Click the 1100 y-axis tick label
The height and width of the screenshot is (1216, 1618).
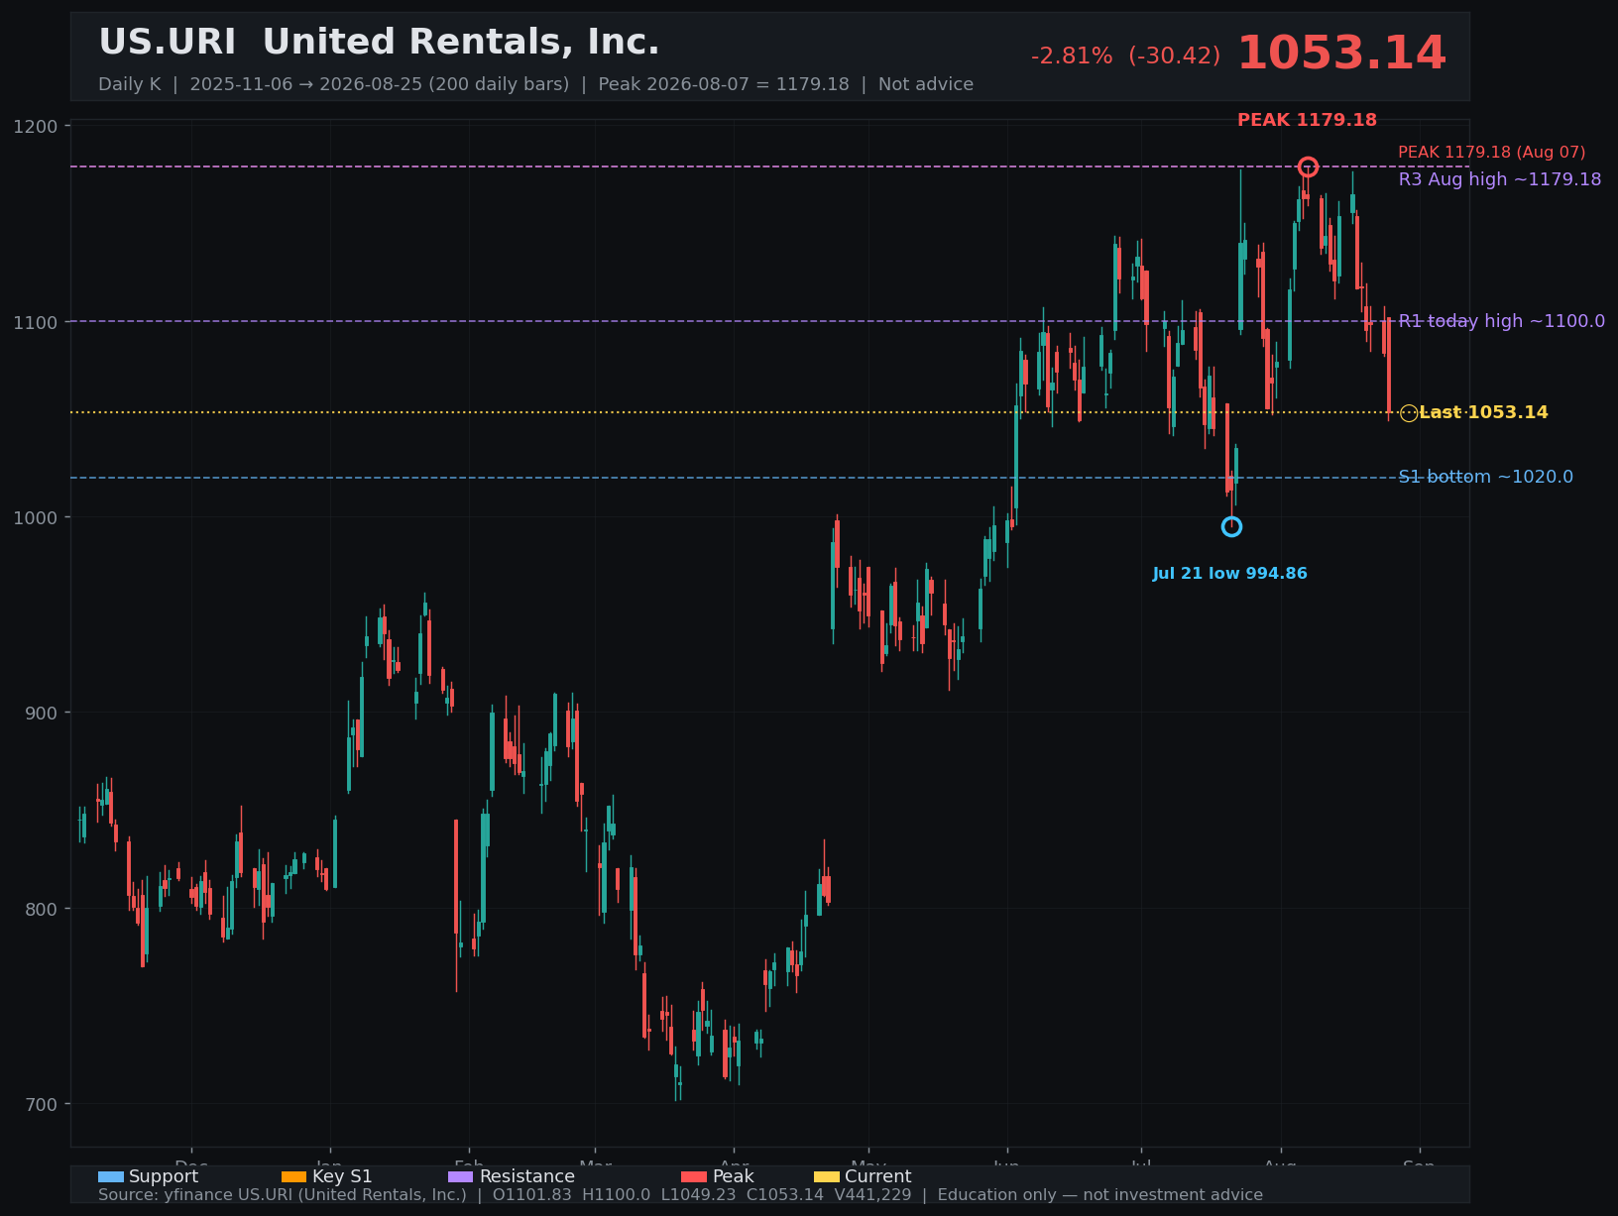37,322
